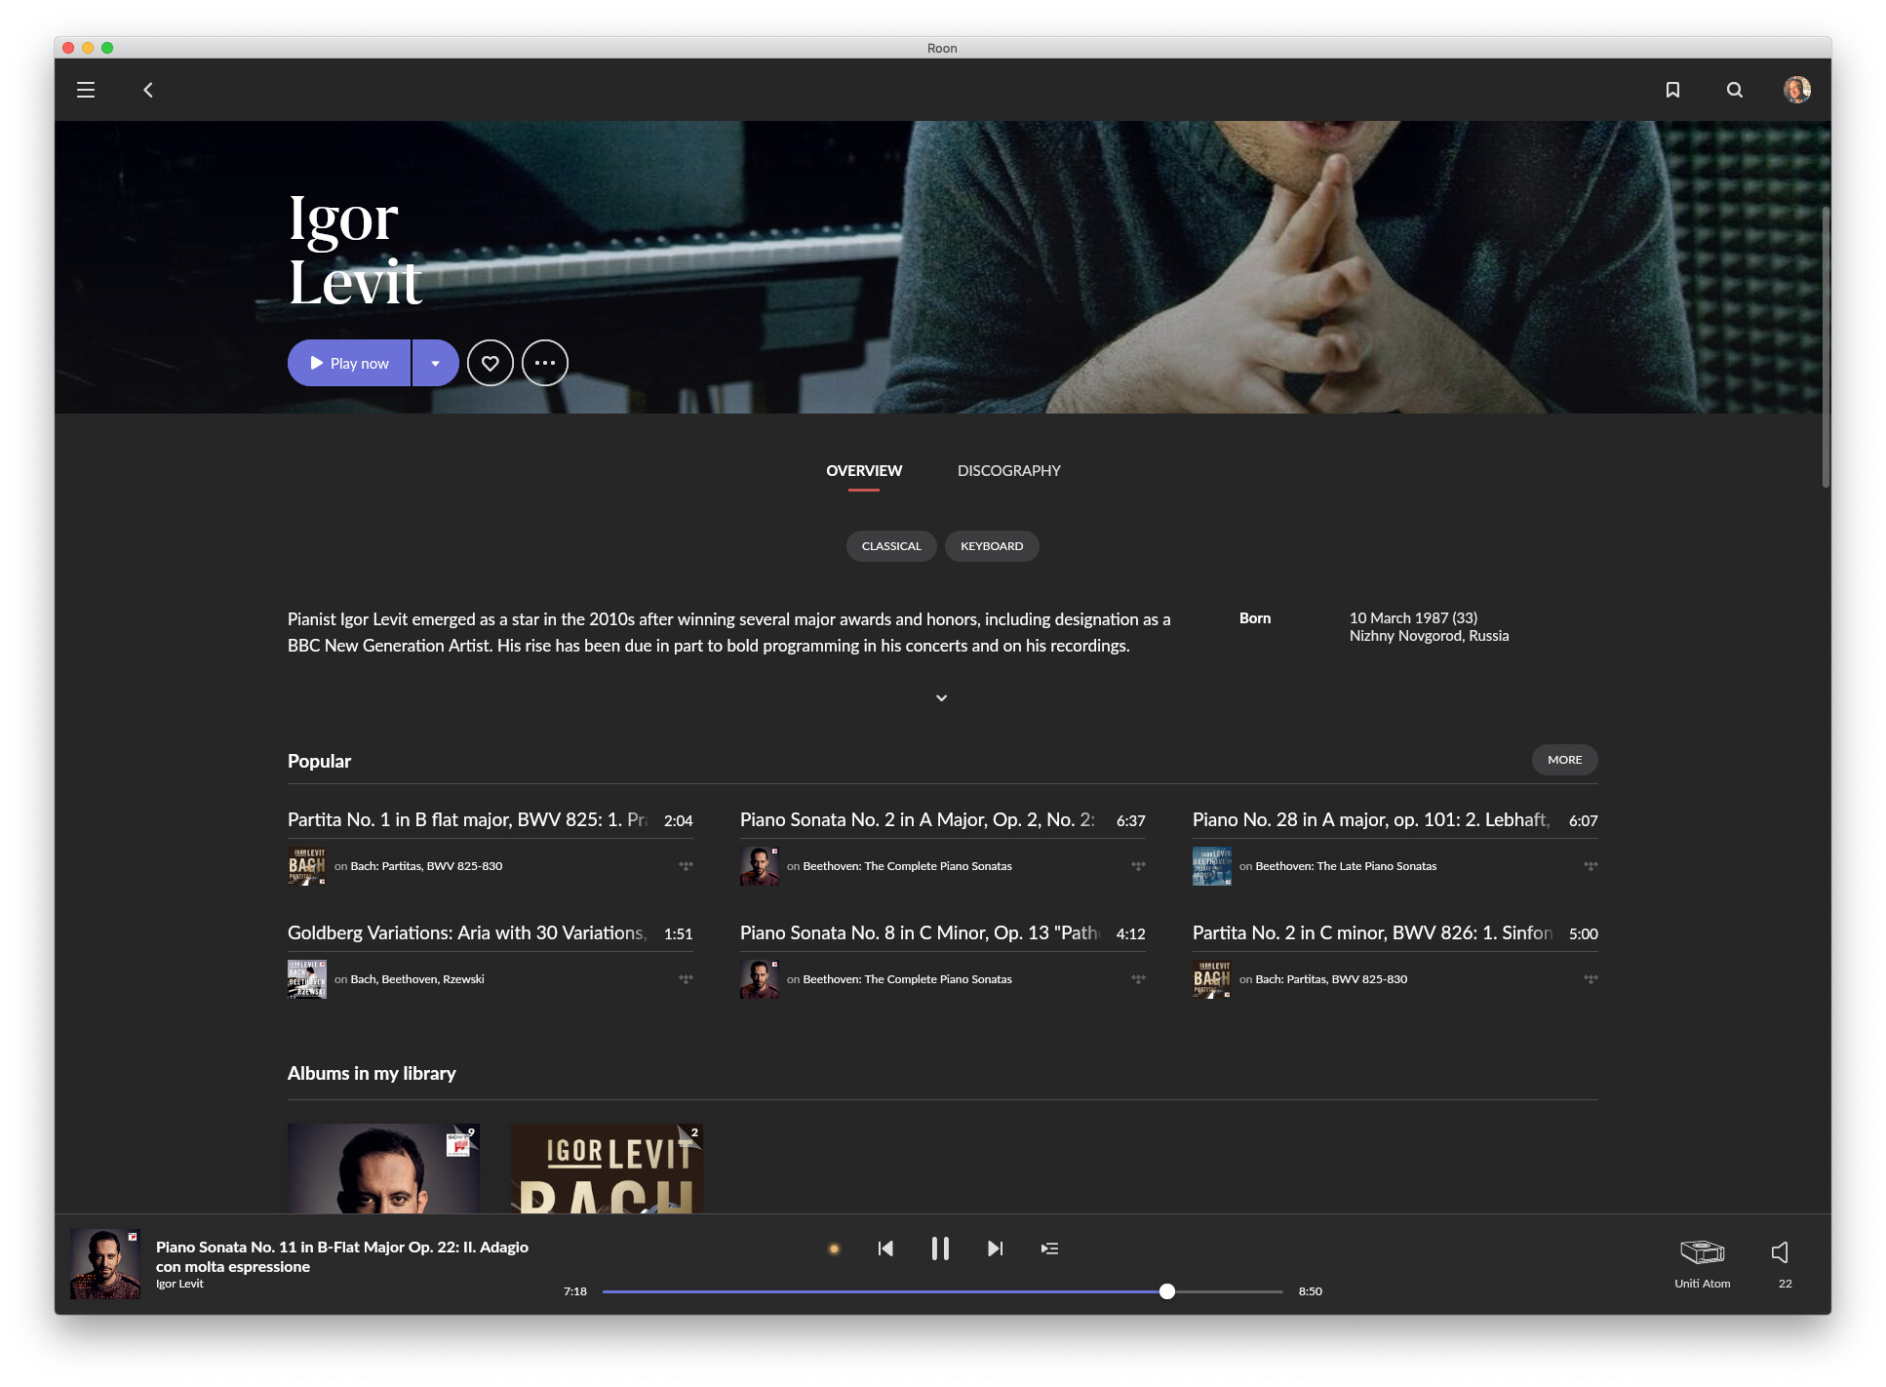1886x1387 pixels.
Task: Open options icon for Goldberg Variations row
Action: pos(686,979)
